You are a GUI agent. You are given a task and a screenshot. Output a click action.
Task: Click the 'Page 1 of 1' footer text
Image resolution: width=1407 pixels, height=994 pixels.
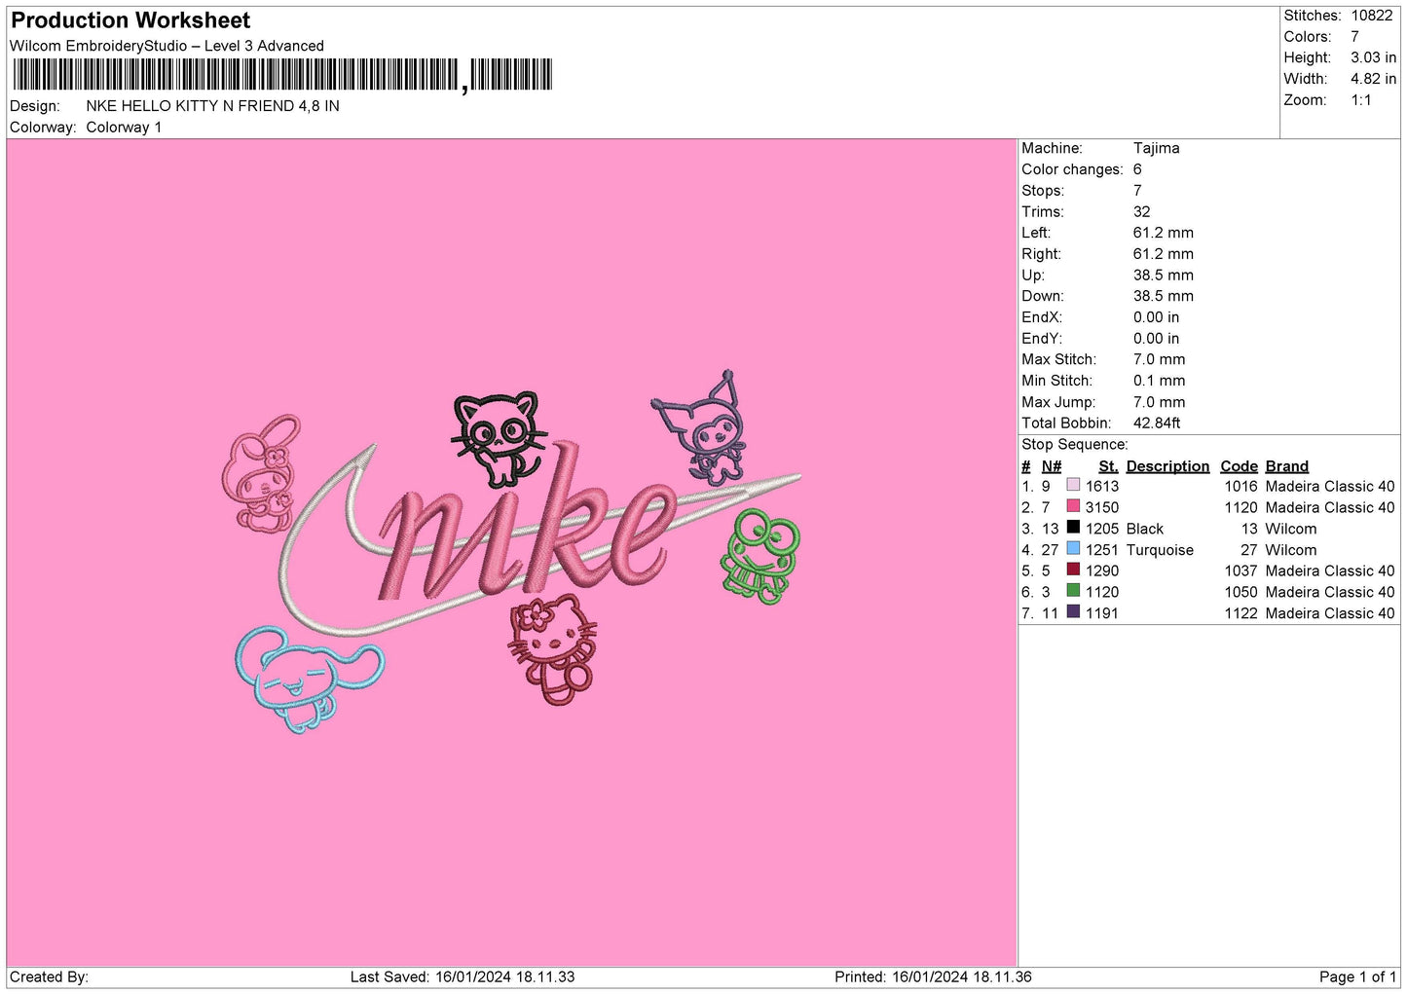pyautogui.click(x=1357, y=977)
